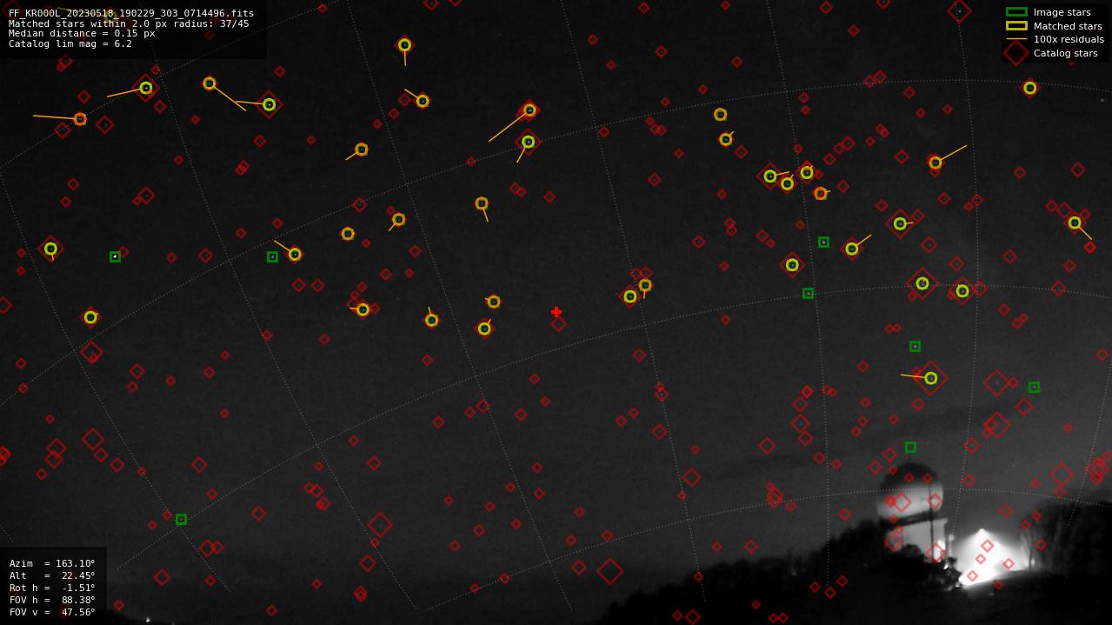Screen dimensions: 1112x625
Task: Click the 'Catalog lim mag = 6.2' text
Action: (70, 43)
